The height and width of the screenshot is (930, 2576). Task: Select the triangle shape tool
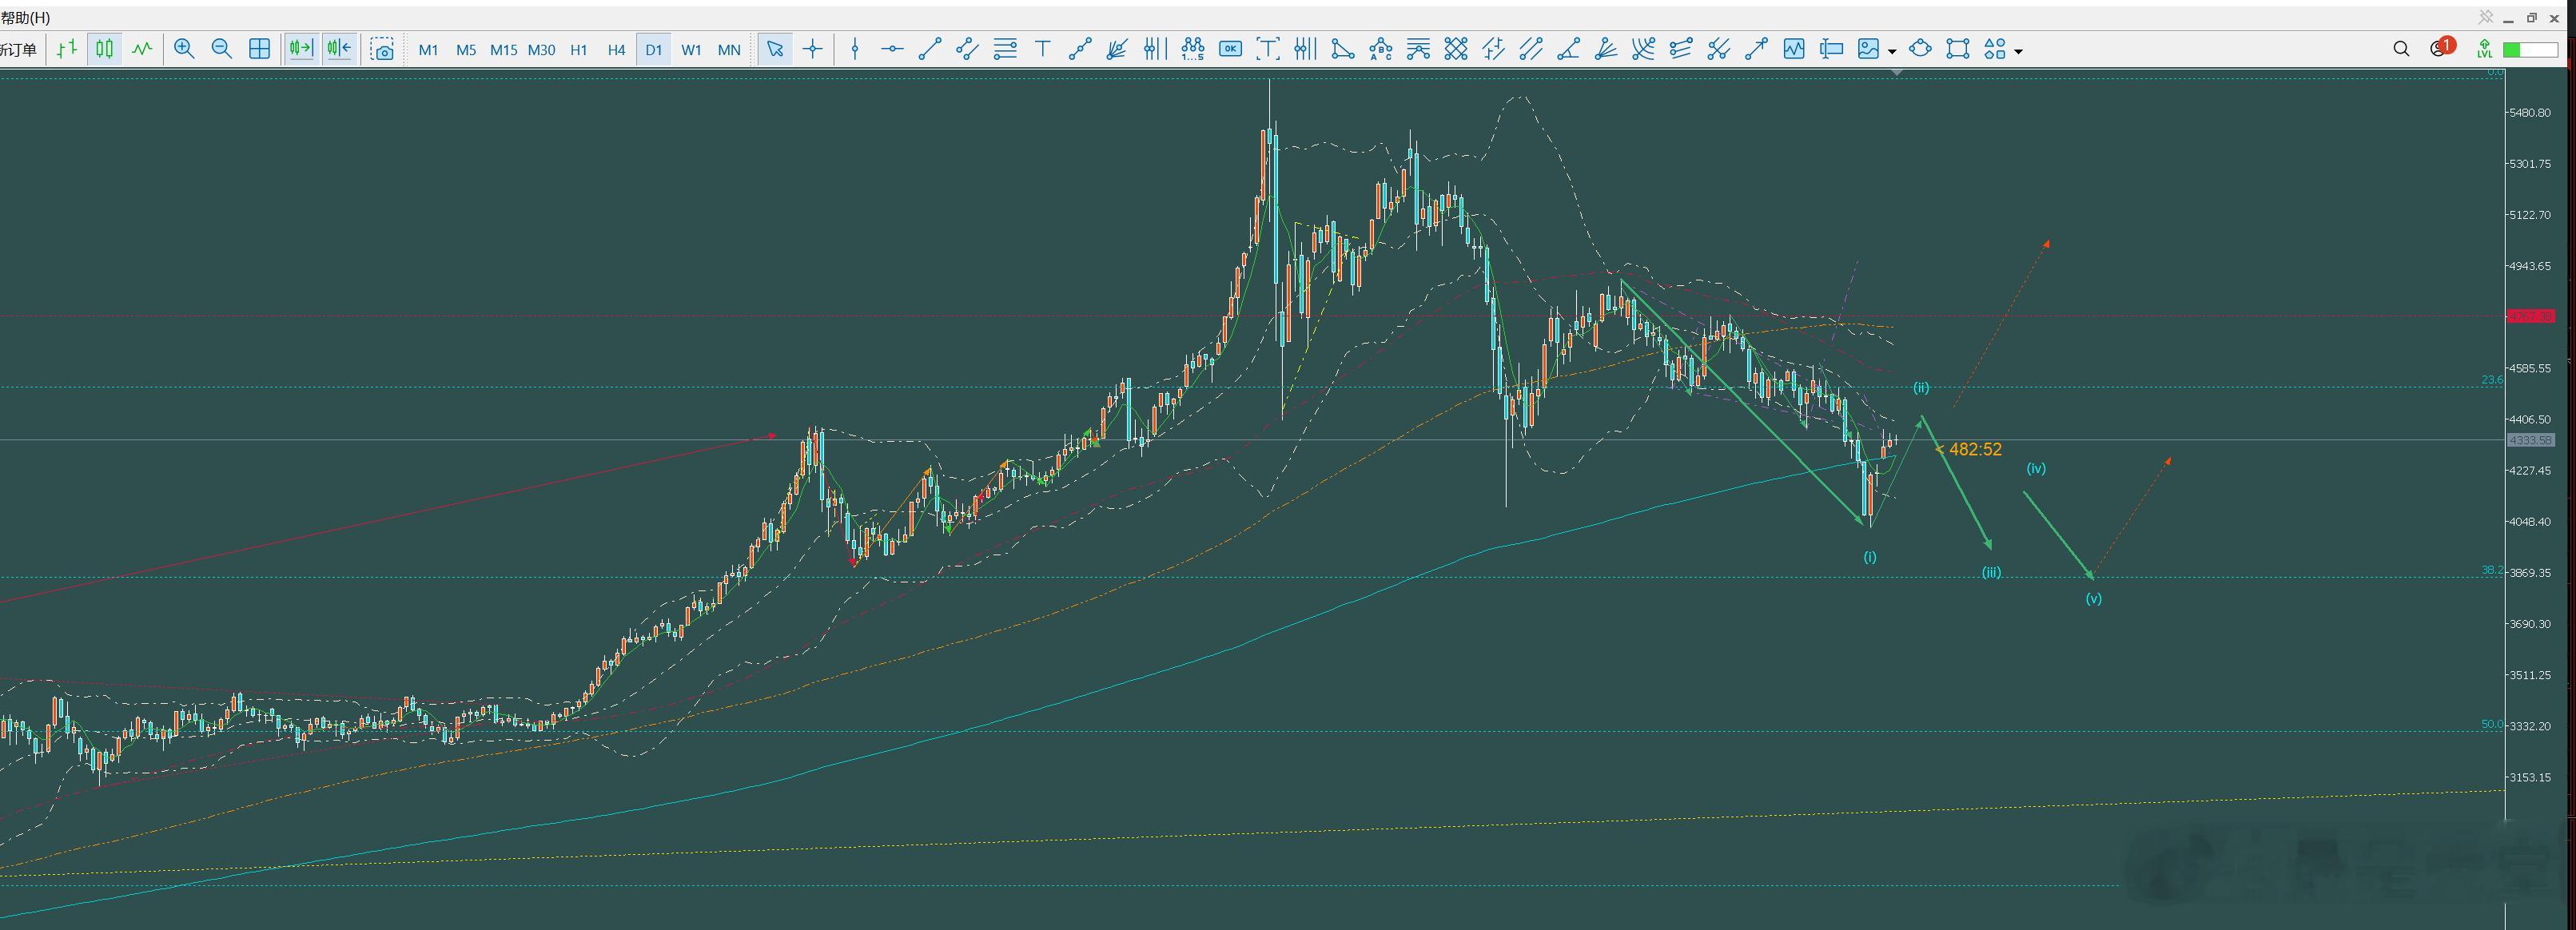(x=1343, y=49)
